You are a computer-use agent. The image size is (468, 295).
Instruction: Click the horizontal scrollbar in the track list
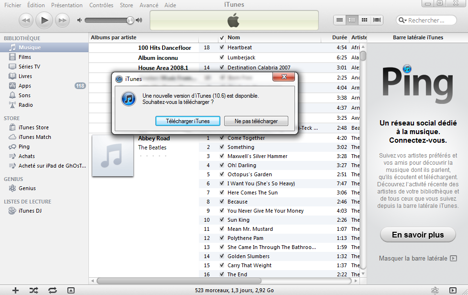coord(179,281)
